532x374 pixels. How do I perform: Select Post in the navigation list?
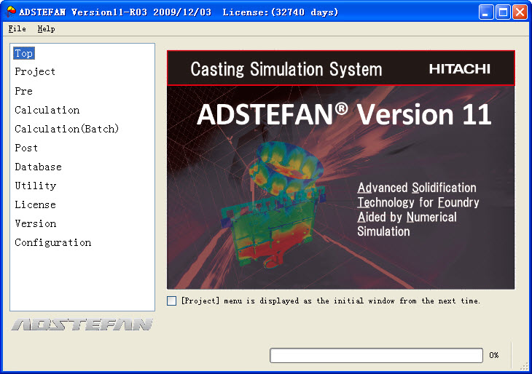point(26,148)
